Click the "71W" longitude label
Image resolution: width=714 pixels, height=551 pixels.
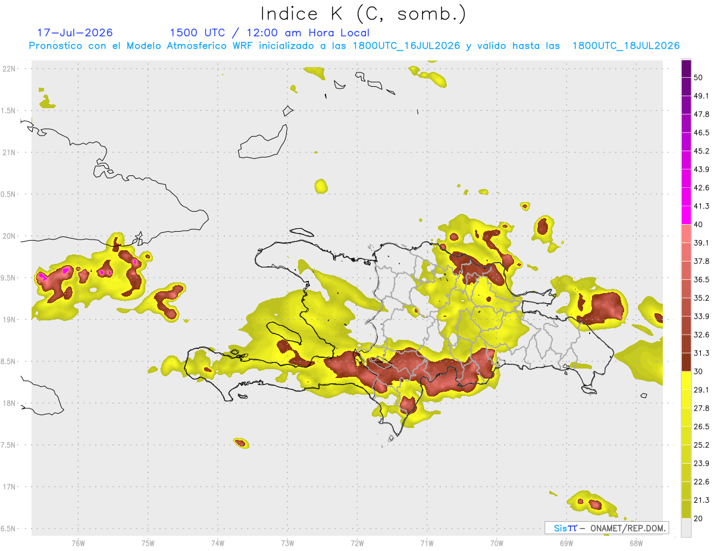click(427, 543)
